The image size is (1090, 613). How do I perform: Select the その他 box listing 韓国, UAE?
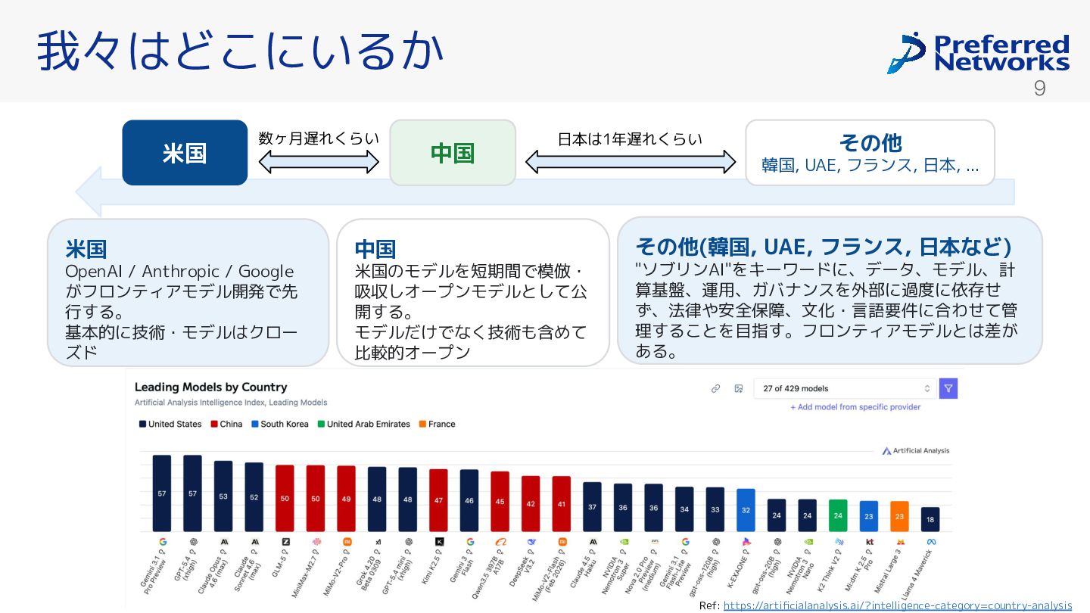[870, 153]
